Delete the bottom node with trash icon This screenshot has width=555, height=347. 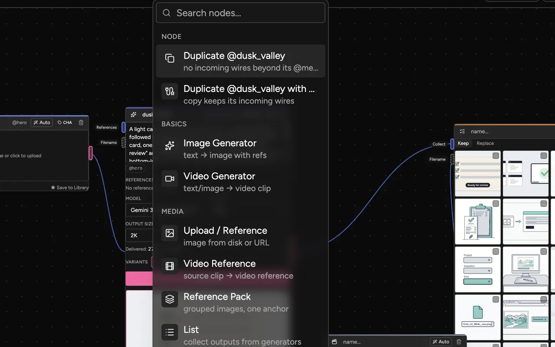pos(459,342)
